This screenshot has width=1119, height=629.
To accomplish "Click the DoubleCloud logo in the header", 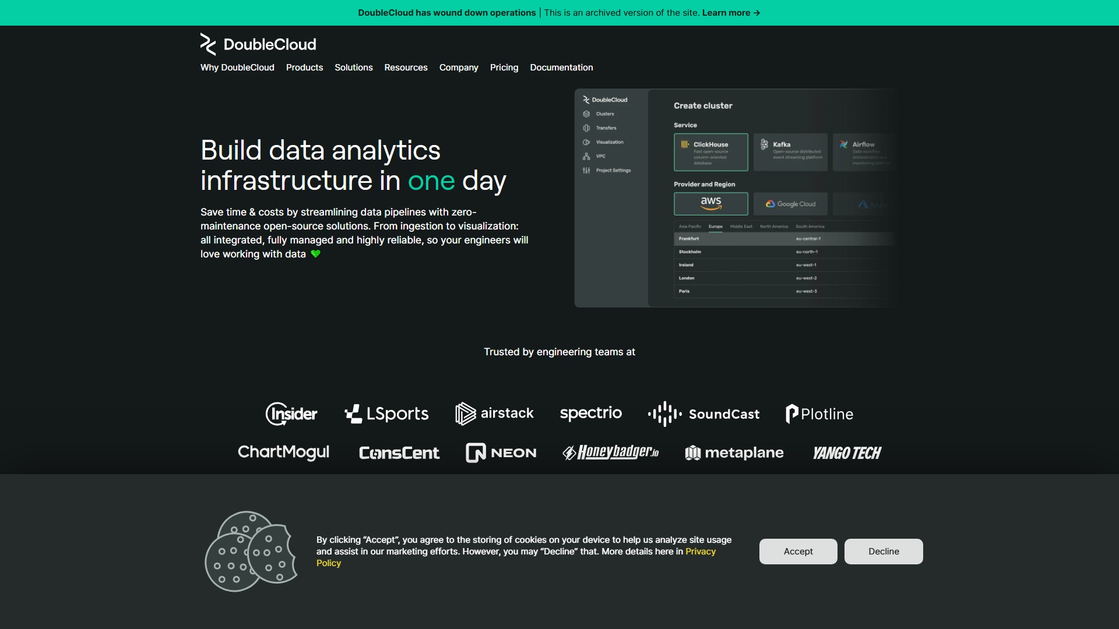I will tap(257, 43).
